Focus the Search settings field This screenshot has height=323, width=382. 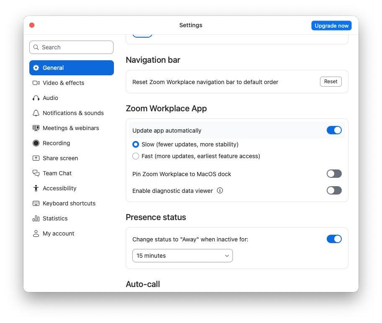pyautogui.click(x=71, y=47)
